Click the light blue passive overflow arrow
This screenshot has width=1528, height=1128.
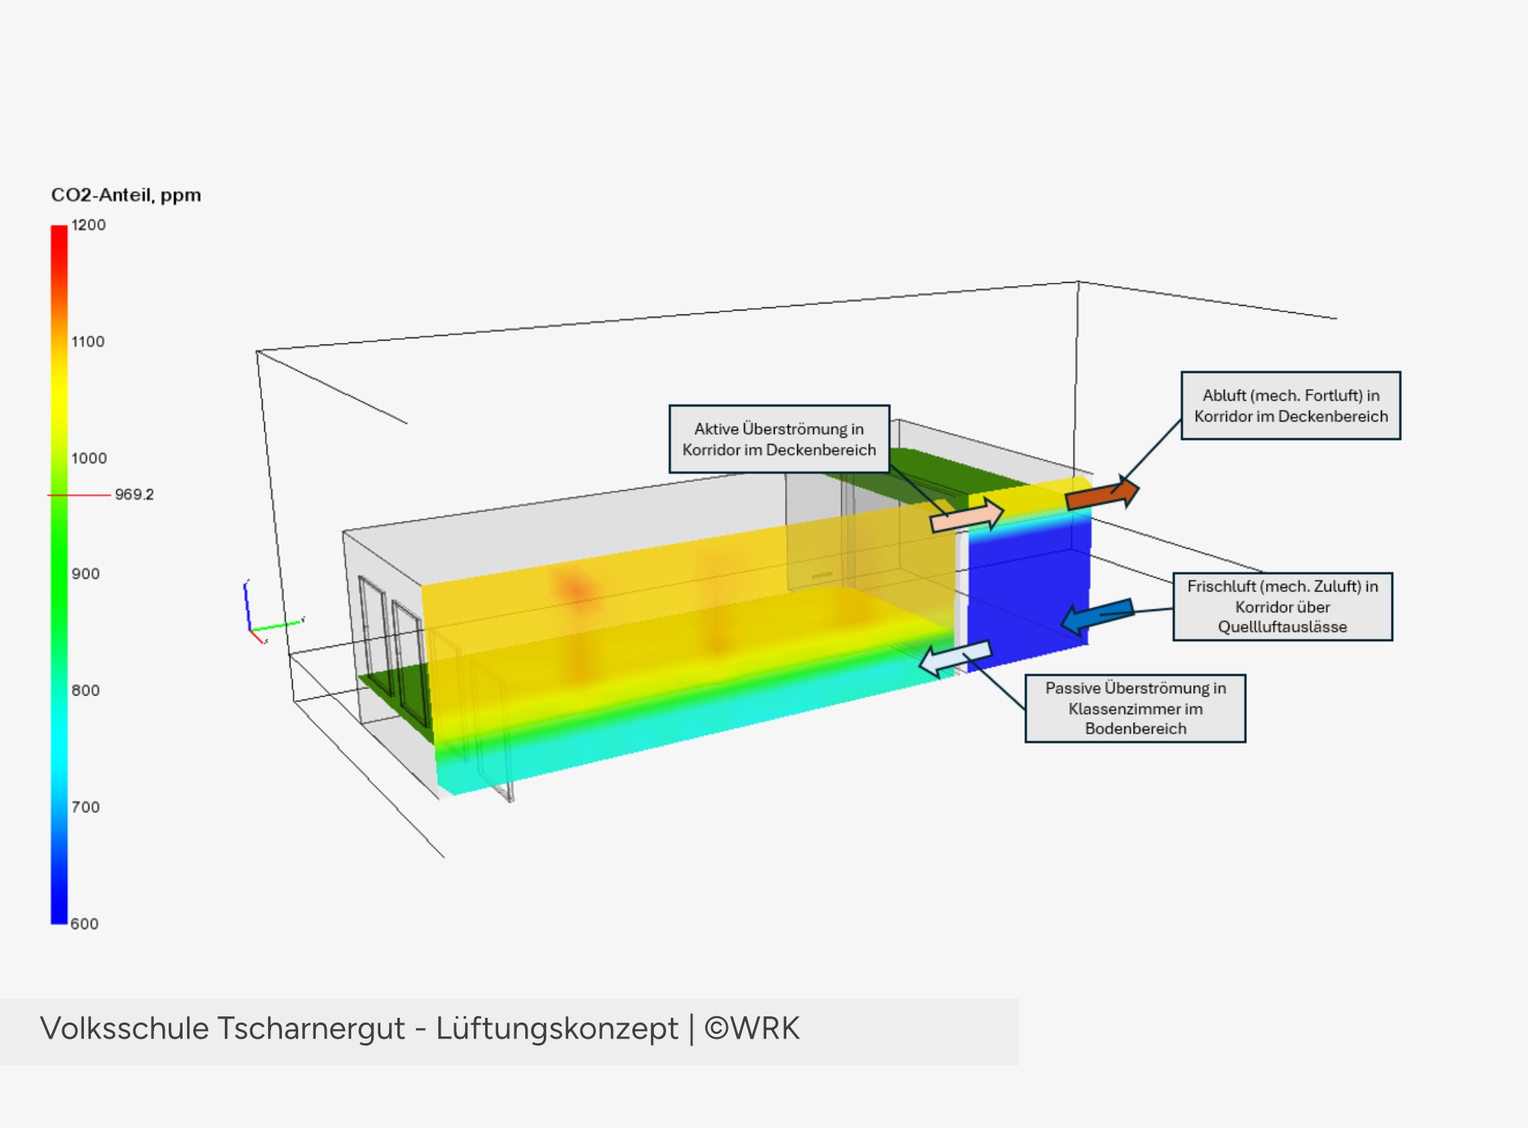pos(955,658)
